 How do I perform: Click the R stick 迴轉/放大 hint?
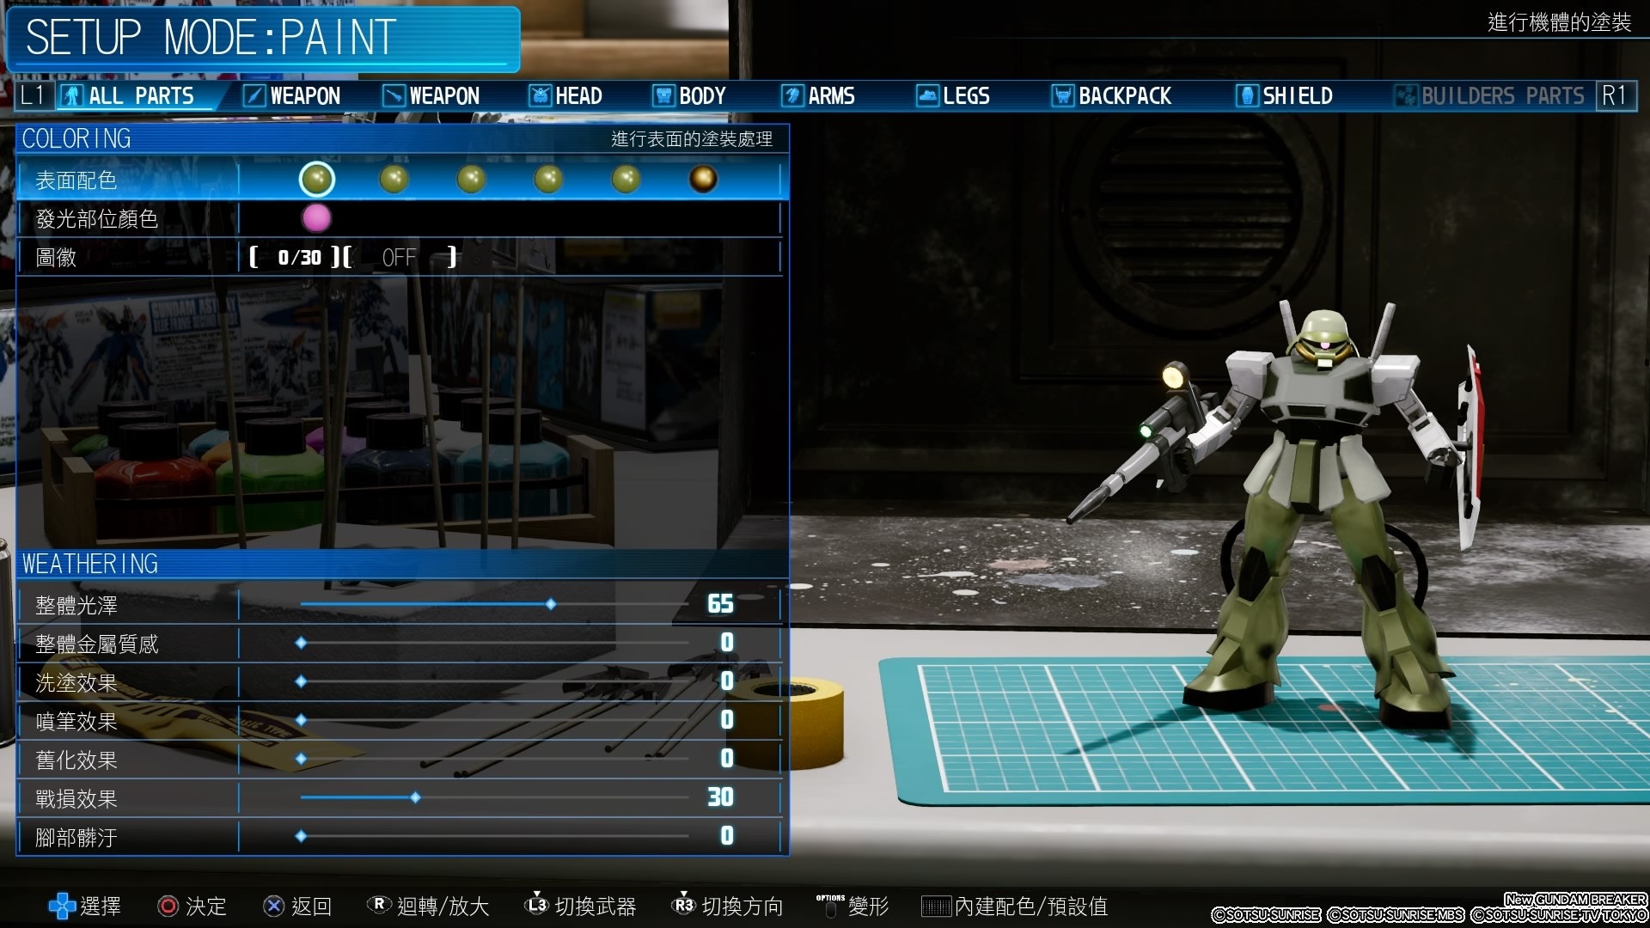(428, 906)
